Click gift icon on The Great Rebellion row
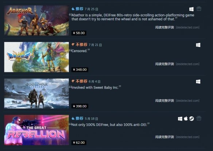This screenshot has width=213, height=151. pyautogui.click(x=199, y=118)
